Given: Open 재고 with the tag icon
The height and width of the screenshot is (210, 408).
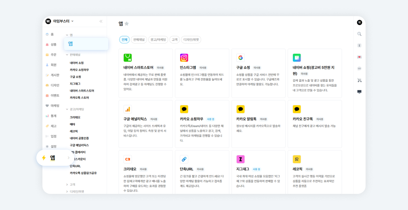Looking at the screenshot, I should click(x=51, y=126).
